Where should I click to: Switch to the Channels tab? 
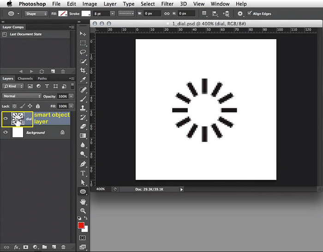[x=25, y=78]
